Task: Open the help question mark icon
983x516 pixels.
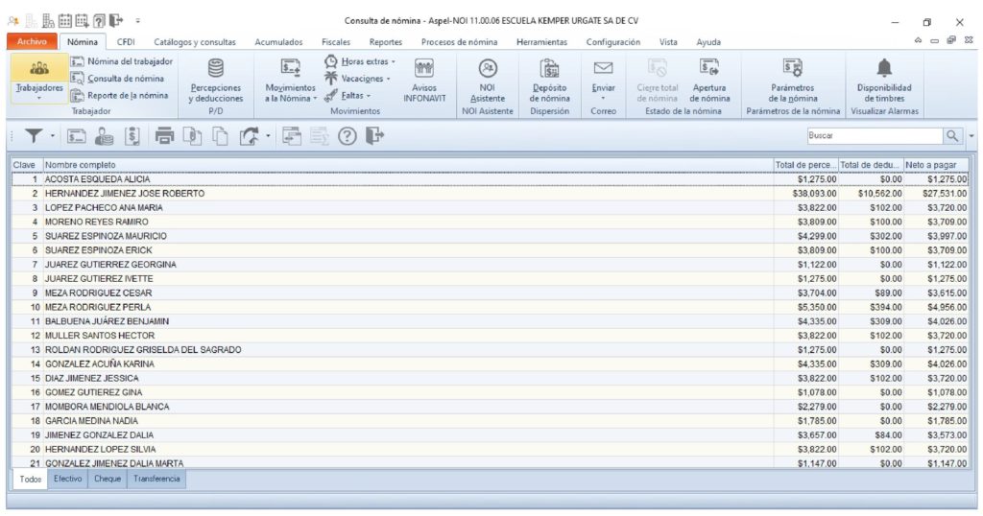Action: click(348, 136)
